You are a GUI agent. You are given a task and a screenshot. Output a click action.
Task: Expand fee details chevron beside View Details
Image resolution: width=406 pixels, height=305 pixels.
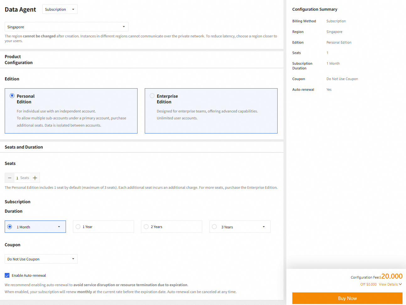coord(400,284)
